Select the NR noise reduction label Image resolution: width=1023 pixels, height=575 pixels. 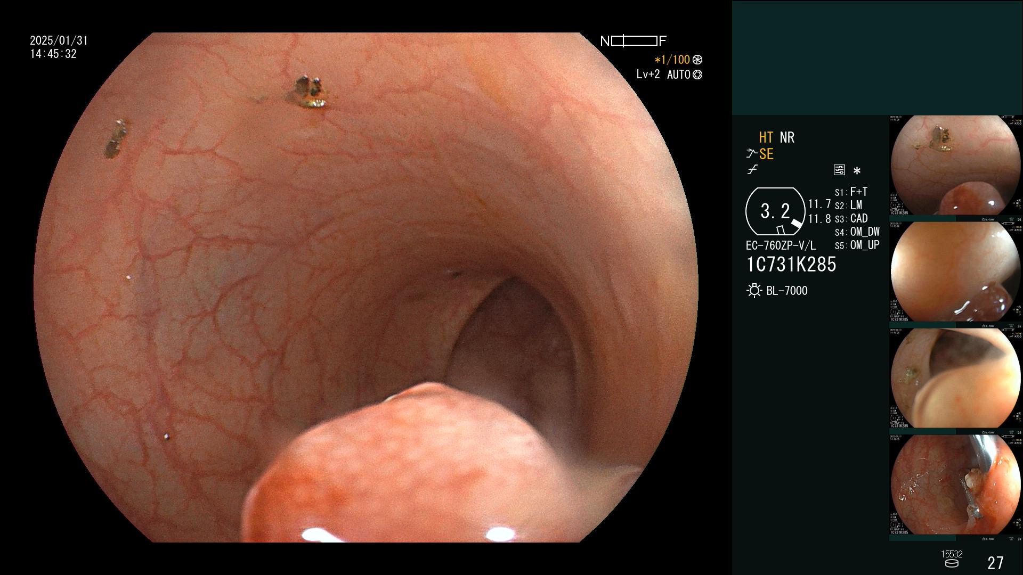[x=787, y=137]
